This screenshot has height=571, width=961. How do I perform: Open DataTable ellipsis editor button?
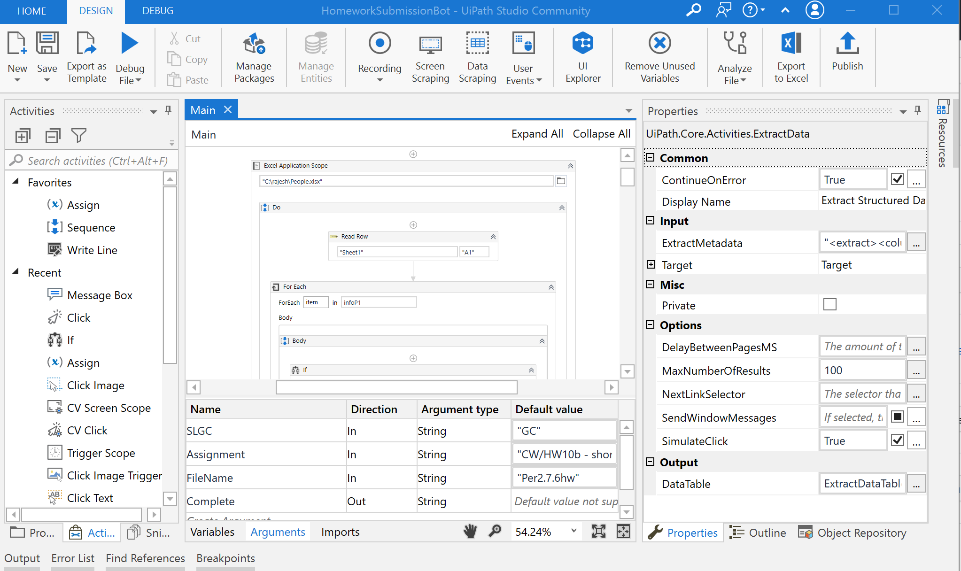point(916,484)
